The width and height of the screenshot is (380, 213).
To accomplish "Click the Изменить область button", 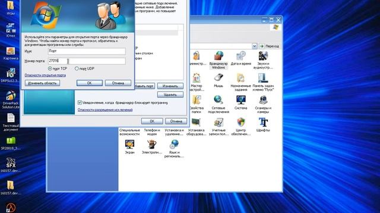I will (x=42, y=83).
